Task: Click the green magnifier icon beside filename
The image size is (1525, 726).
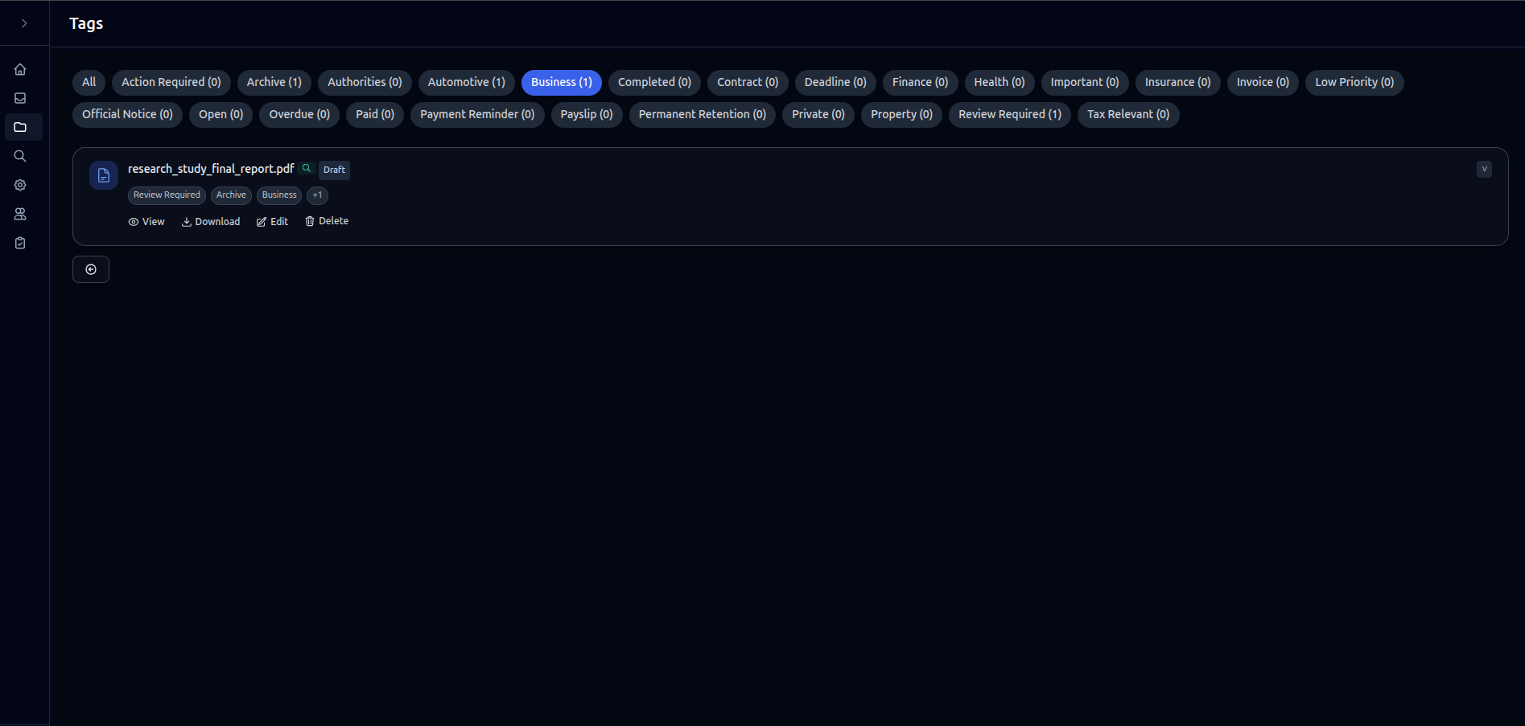Action: [x=307, y=168]
